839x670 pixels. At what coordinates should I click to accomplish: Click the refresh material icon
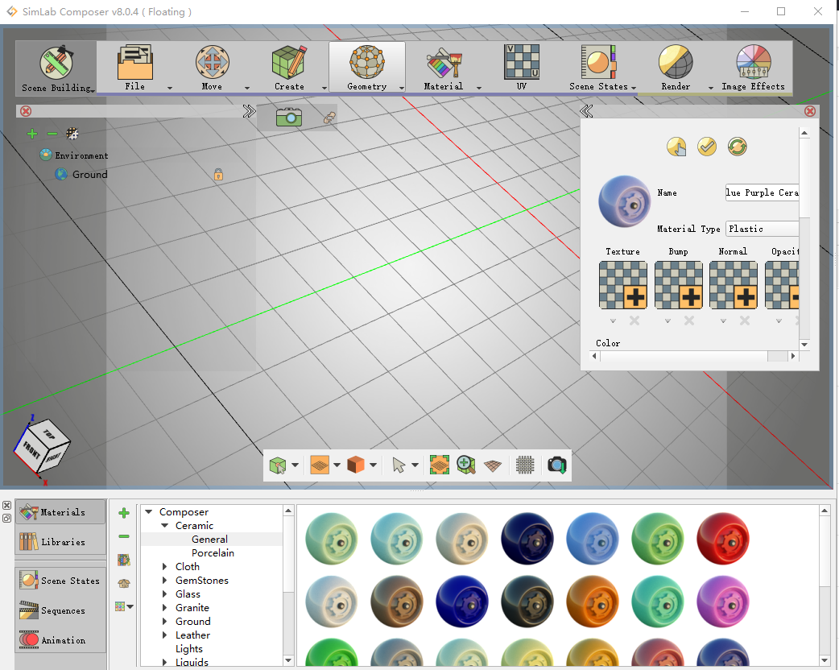pos(738,147)
